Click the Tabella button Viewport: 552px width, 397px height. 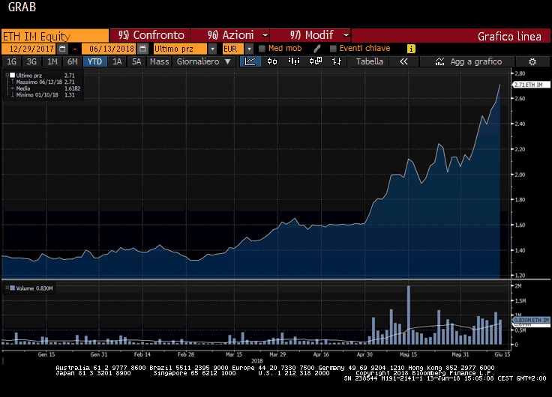coord(369,61)
